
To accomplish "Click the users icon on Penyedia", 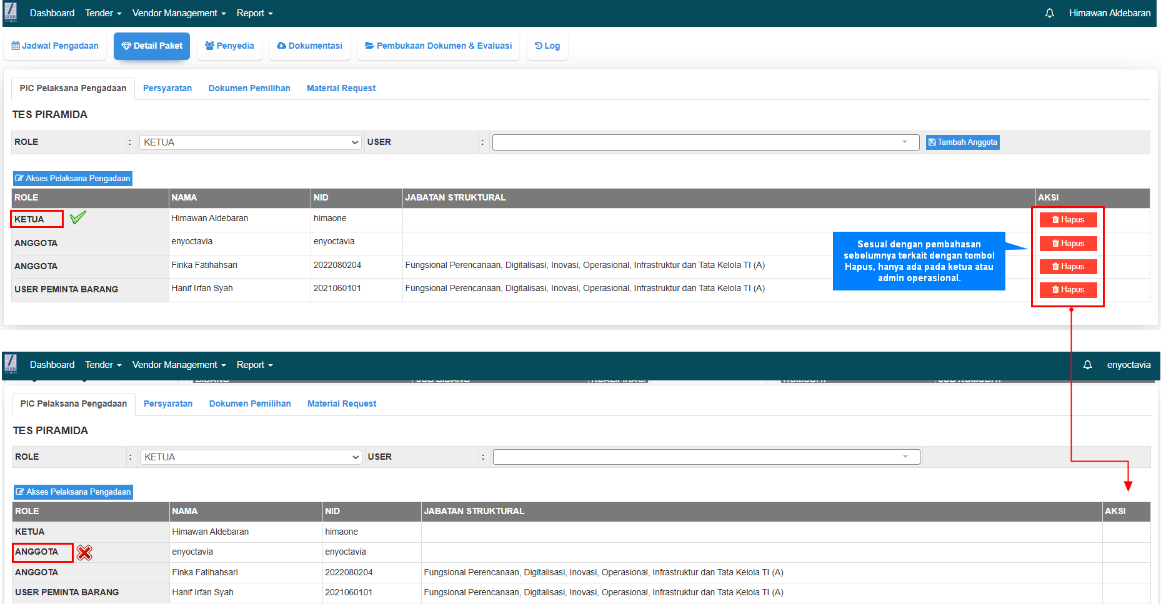I will point(209,46).
